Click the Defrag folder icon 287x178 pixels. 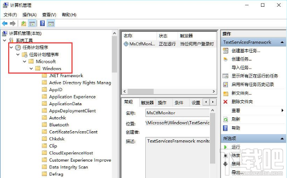44,174
